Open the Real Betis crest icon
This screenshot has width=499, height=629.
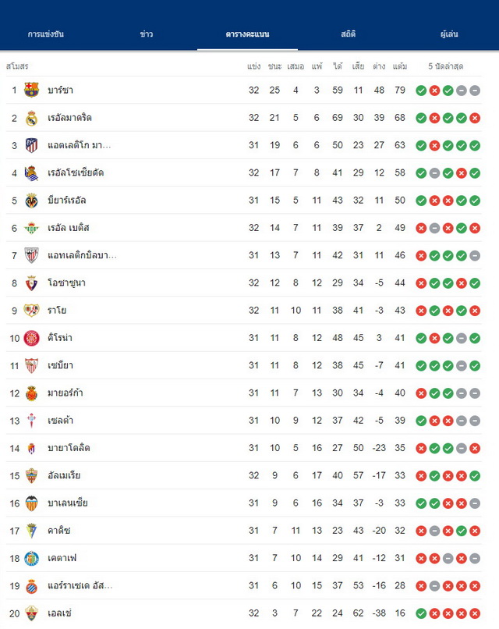click(31, 228)
